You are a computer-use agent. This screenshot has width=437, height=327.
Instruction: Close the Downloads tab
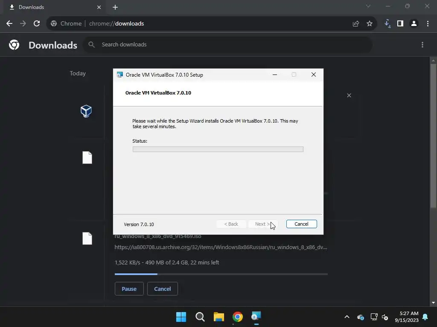[99, 7]
